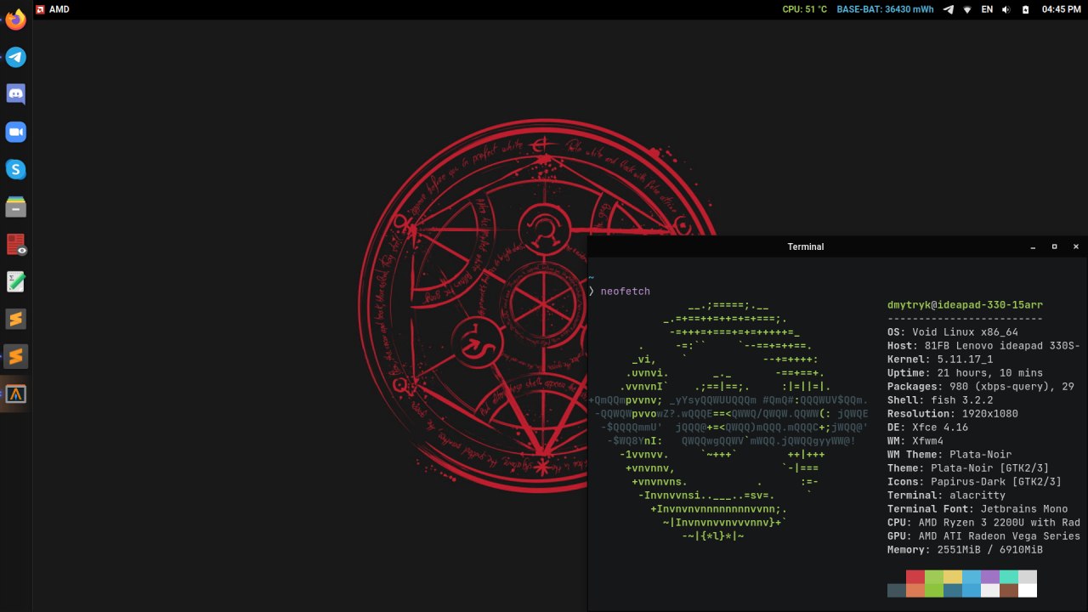Click the Shell: fish 3.2.2 line
The height and width of the screenshot is (612, 1088).
940,400
